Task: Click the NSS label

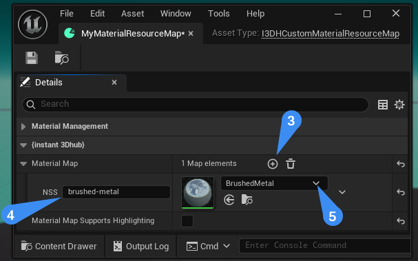Action: pyautogui.click(x=50, y=192)
